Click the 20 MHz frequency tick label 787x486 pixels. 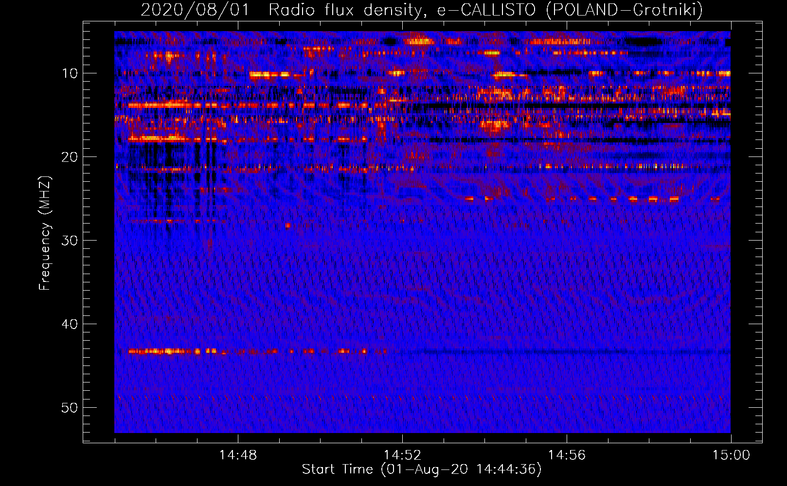[x=70, y=157]
